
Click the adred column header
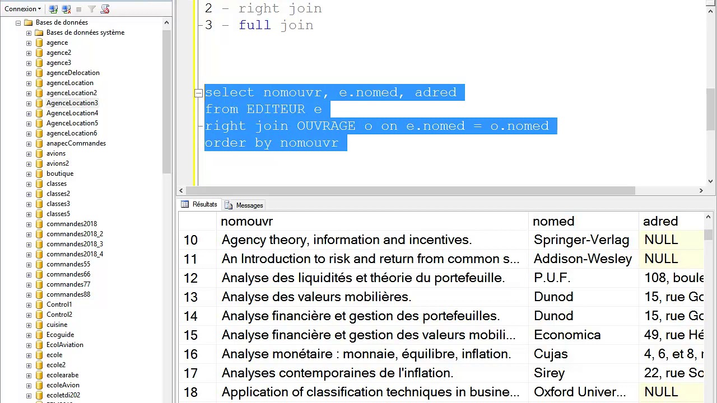click(671, 221)
